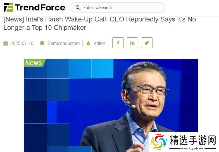
Task: Click the magnifying glass search icon
Action: pos(78,8)
